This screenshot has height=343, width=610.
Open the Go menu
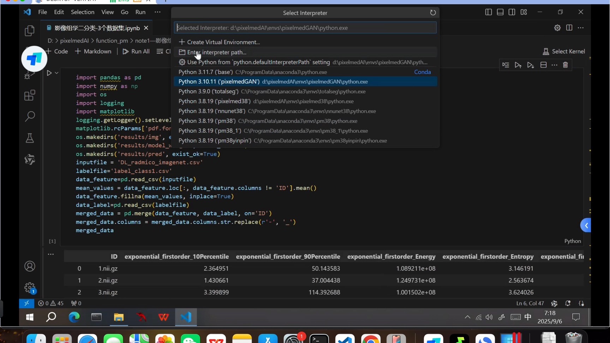click(125, 12)
